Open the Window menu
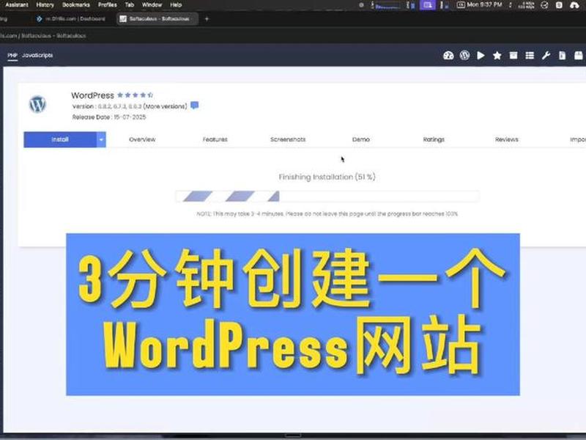The height and width of the screenshot is (440, 586). coord(152,5)
